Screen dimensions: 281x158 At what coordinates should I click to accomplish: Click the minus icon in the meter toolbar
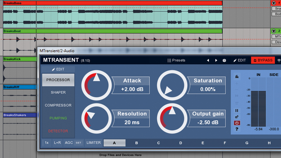pyautogui.click(x=237, y=90)
